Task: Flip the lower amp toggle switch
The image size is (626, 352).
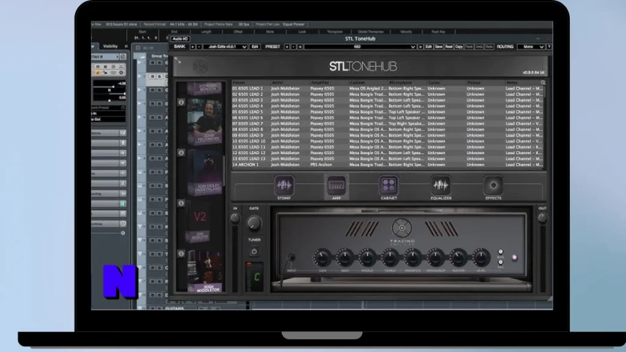Action: click(x=501, y=262)
